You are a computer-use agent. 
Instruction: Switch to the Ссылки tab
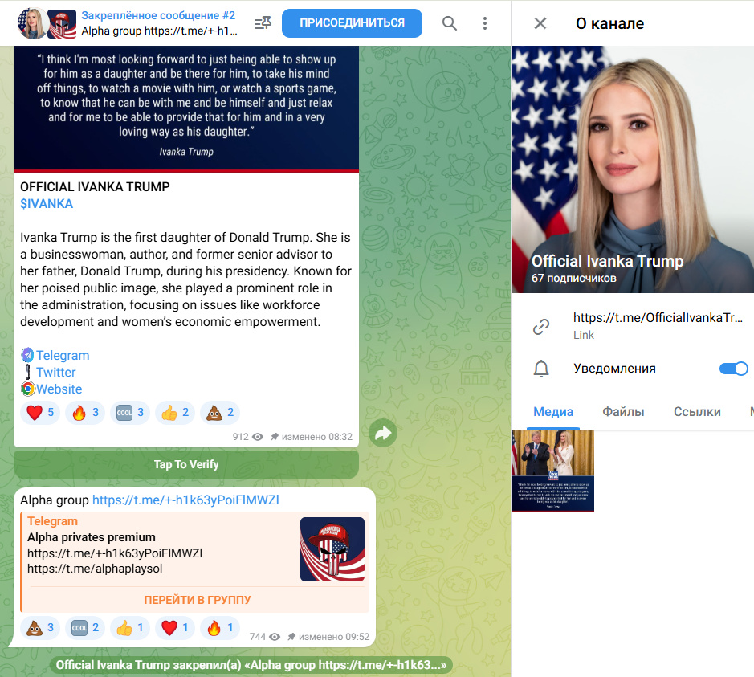[697, 412]
